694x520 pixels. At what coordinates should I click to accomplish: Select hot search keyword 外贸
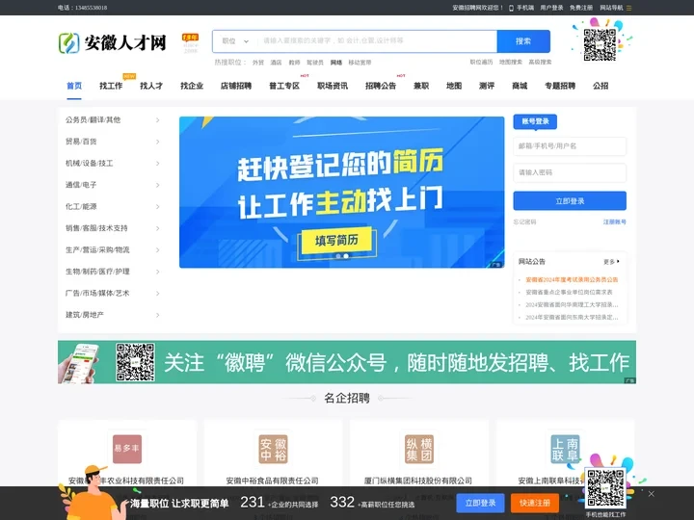[x=258, y=63]
